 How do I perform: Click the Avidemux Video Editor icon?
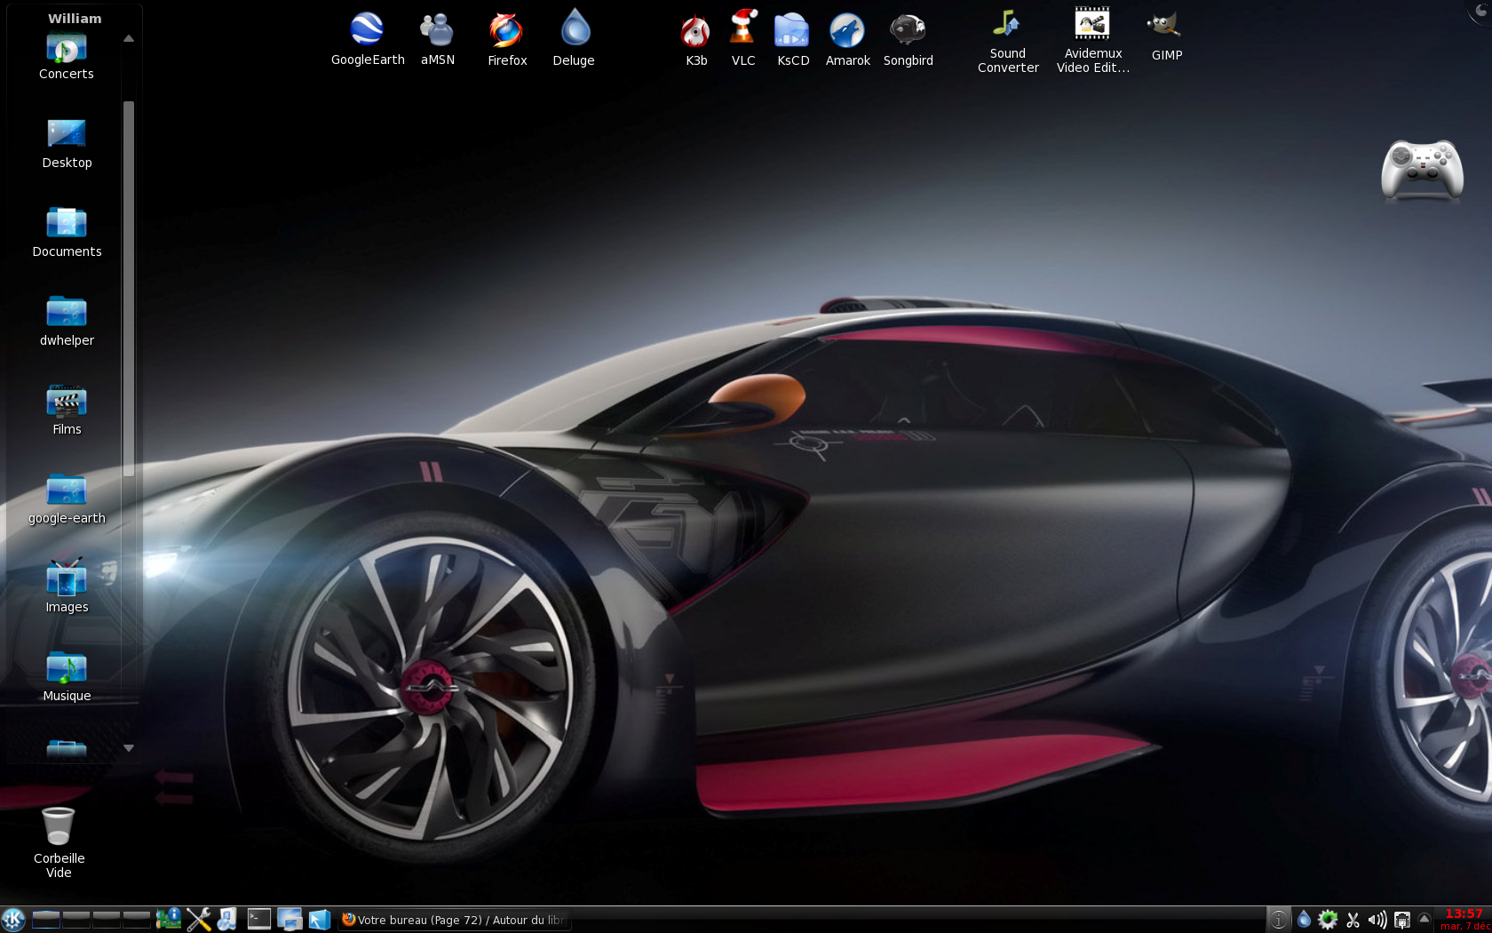(x=1092, y=25)
